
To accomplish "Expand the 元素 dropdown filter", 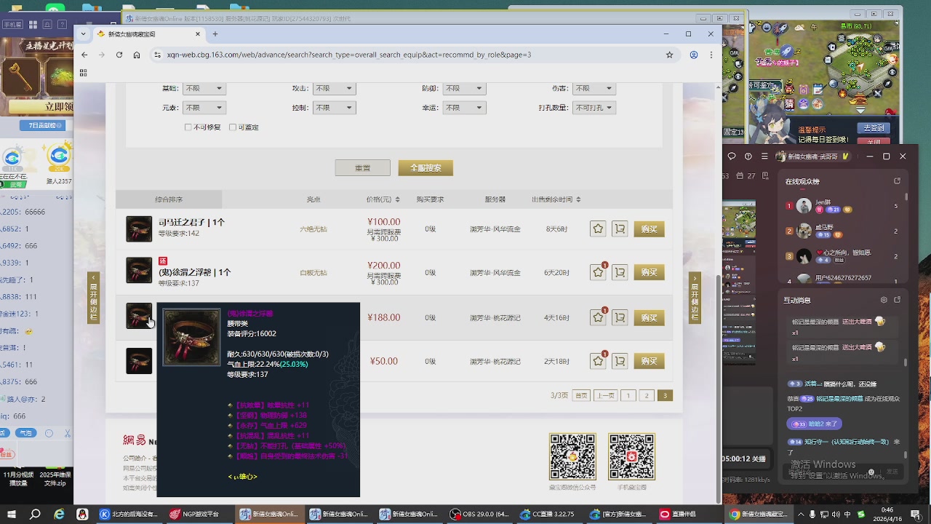I will tap(204, 108).
